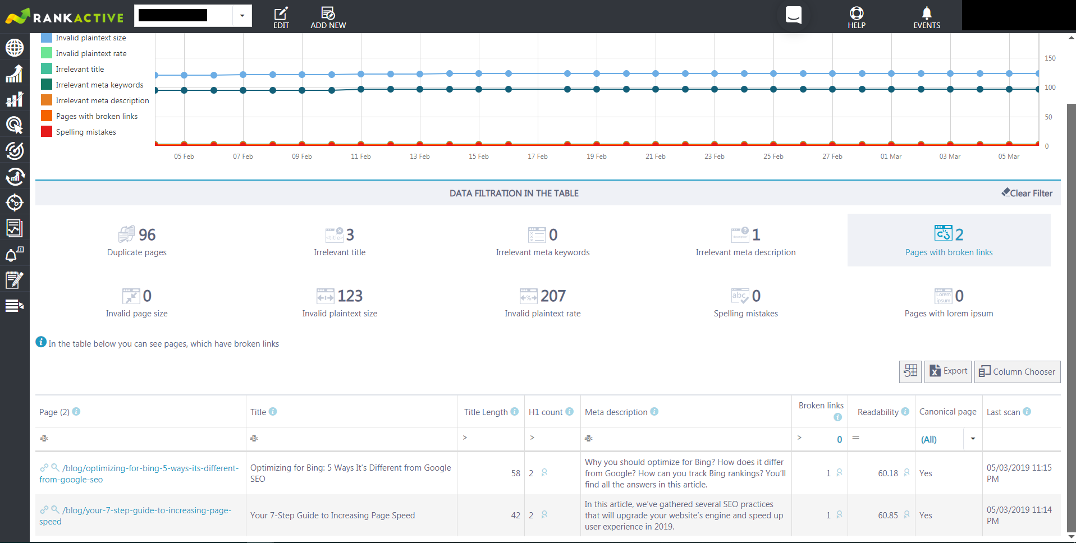Toggle the Irrelevant title legend entry
Screen dimensions: 1076x543
pos(73,69)
